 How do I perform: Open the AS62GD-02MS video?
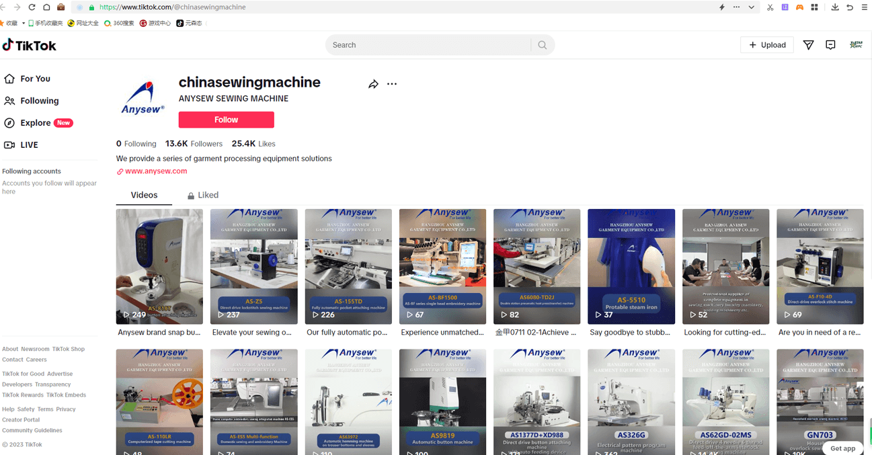click(x=725, y=402)
